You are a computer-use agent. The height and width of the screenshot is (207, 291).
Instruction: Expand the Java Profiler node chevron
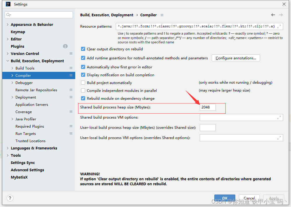click(x=12, y=119)
